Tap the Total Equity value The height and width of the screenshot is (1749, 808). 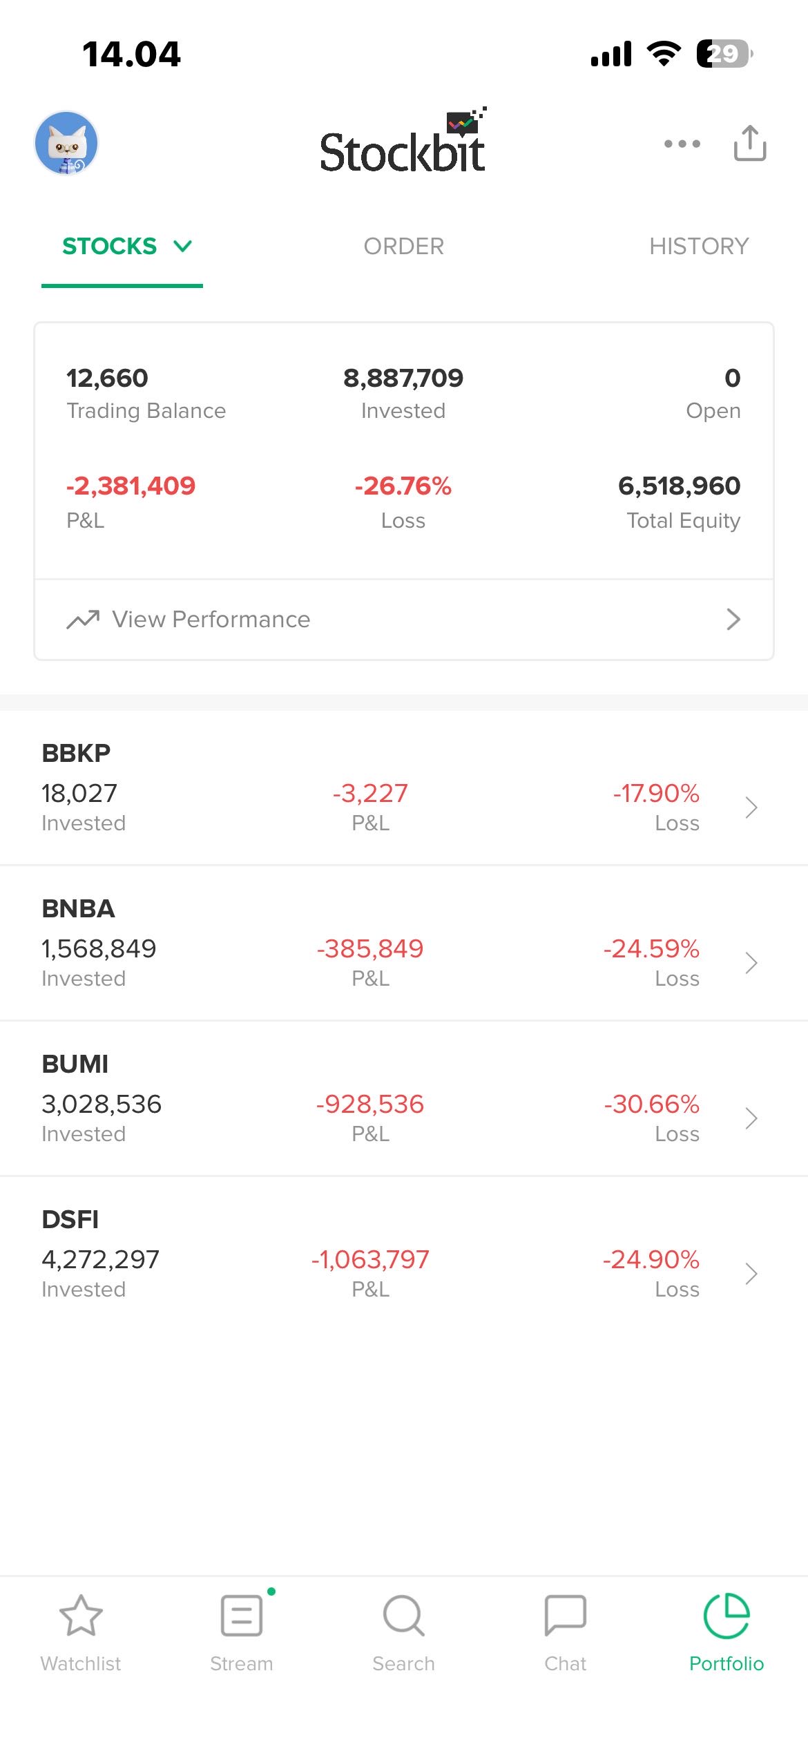coord(679,486)
